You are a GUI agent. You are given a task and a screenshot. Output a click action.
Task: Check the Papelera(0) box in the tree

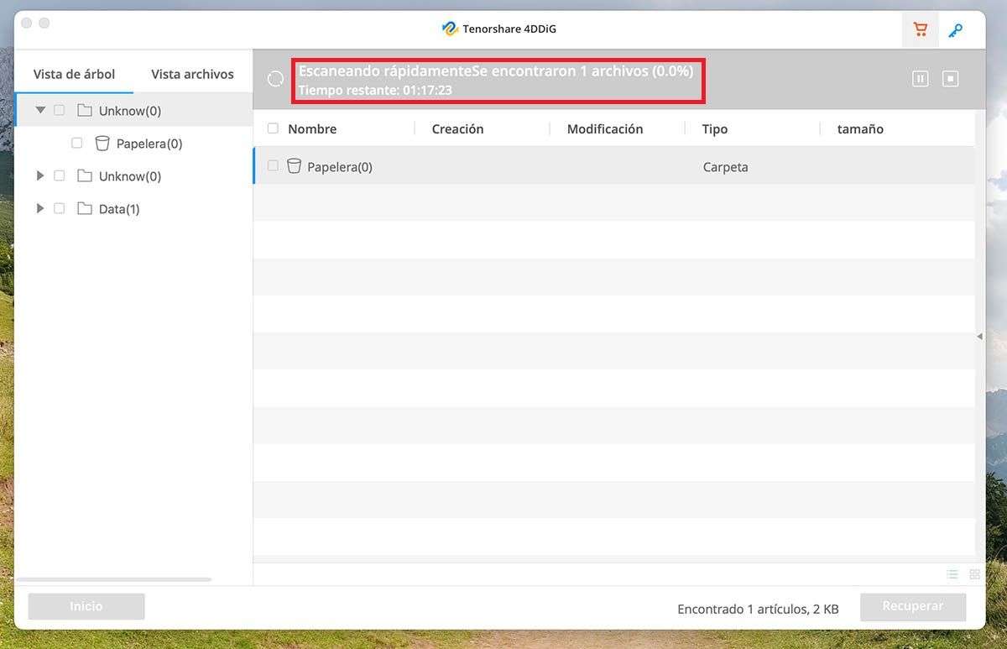[77, 144]
